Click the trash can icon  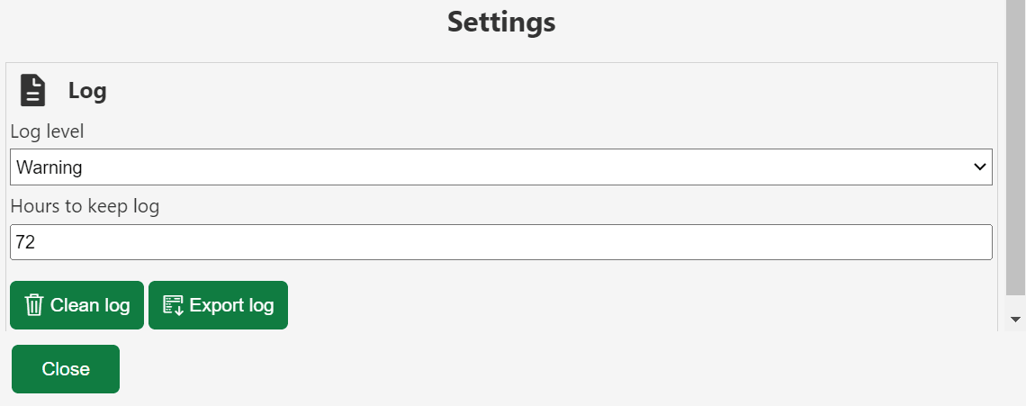click(x=34, y=305)
